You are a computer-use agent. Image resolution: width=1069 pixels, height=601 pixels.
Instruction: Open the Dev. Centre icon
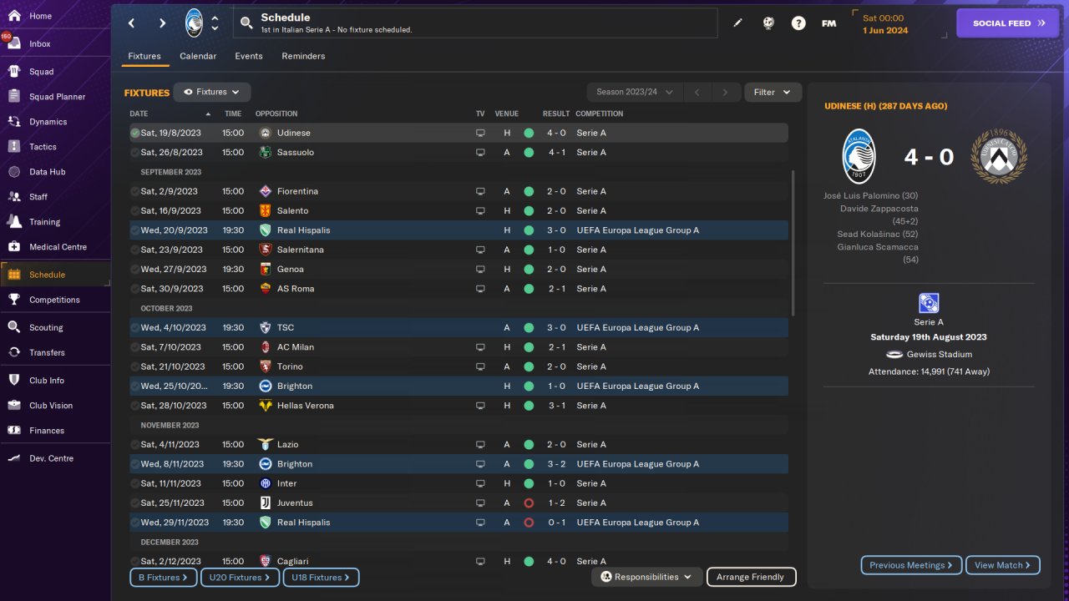pyautogui.click(x=14, y=458)
